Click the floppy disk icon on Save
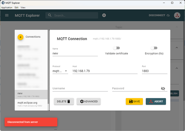The width and height of the screenshot is (185, 131). pos(131,101)
